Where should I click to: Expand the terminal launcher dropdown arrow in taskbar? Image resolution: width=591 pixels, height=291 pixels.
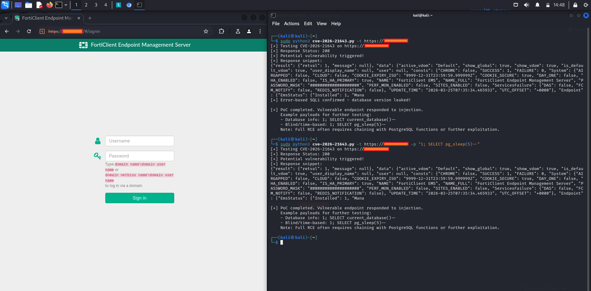click(66, 5)
